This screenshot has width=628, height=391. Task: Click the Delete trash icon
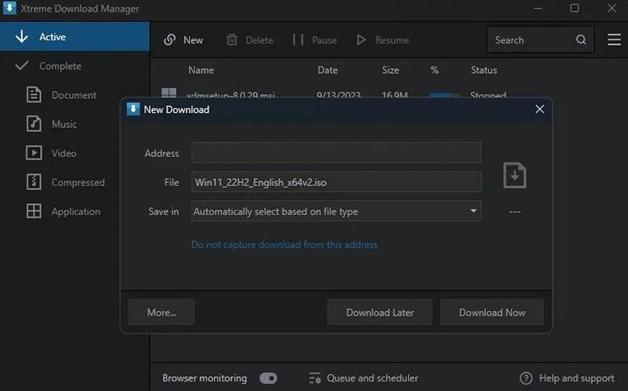coord(232,40)
